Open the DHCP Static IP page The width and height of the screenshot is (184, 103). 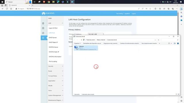(x=53, y=42)
